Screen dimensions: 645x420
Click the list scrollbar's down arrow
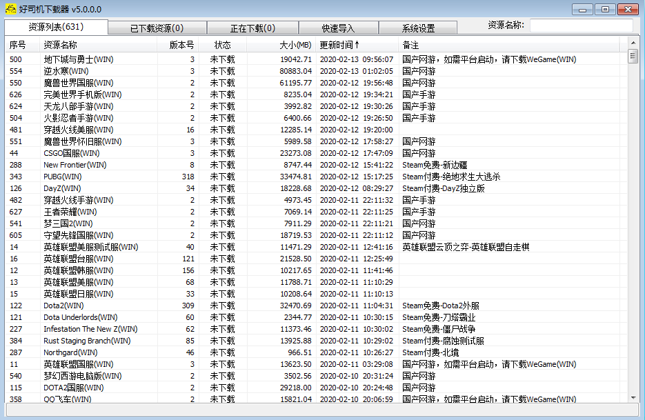tap(633, 398)
